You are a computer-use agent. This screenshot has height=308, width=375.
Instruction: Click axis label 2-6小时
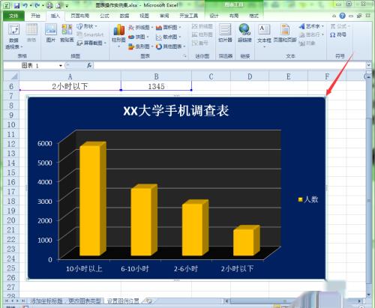click(186, 269)
